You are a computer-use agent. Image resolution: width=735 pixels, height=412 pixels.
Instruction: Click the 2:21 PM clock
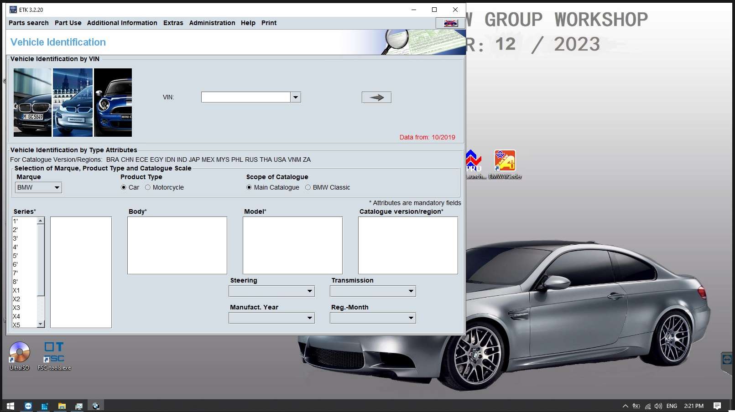point(693,406)
